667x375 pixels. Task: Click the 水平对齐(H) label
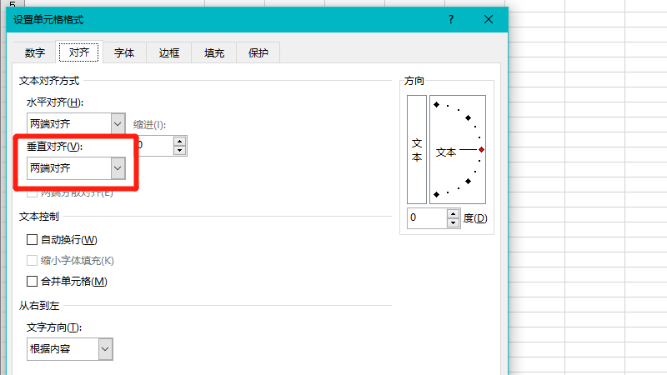click(55, 102)
